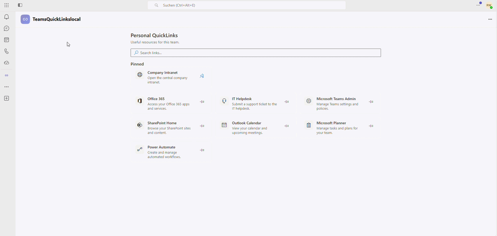Show more apps ellipsis in rail
Viewport: 497px width, 236px height.
[x=7, y=87]
